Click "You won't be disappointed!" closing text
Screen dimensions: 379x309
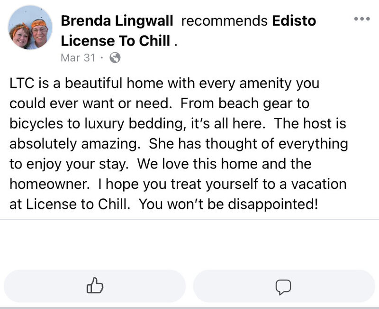pos(228,204)
